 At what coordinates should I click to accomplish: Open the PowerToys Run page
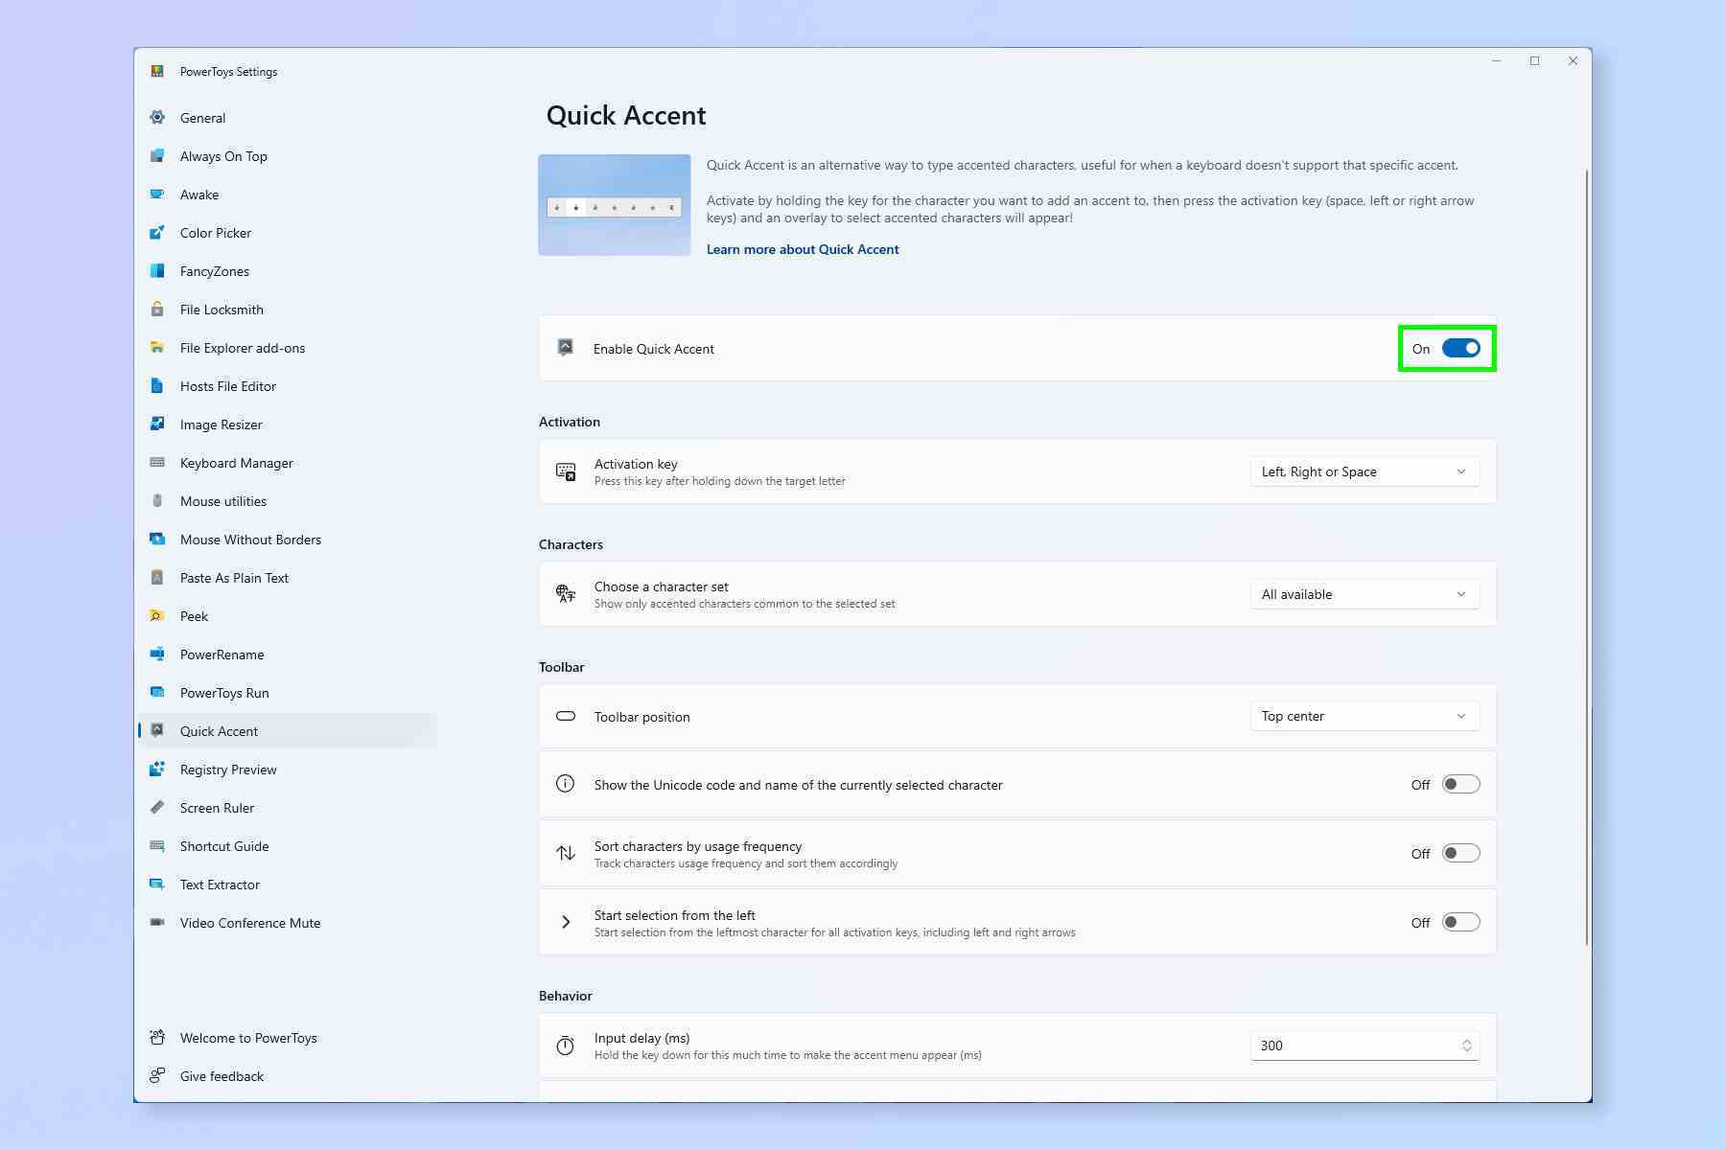pos(288,693)
